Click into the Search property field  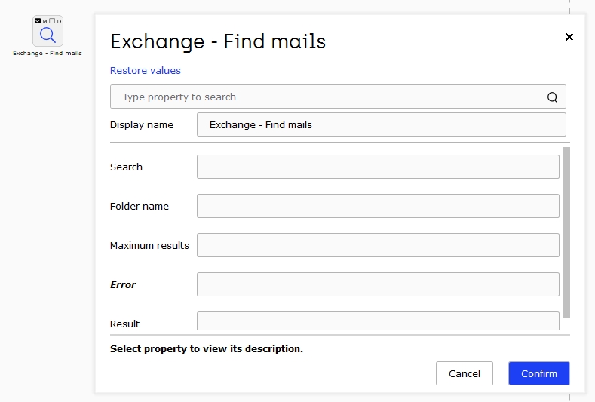[378, 167]
